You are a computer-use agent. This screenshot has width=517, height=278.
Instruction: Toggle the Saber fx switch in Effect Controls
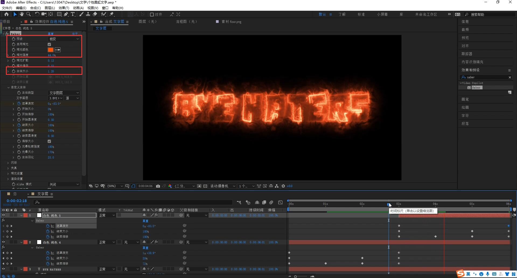tap(7, 34)
